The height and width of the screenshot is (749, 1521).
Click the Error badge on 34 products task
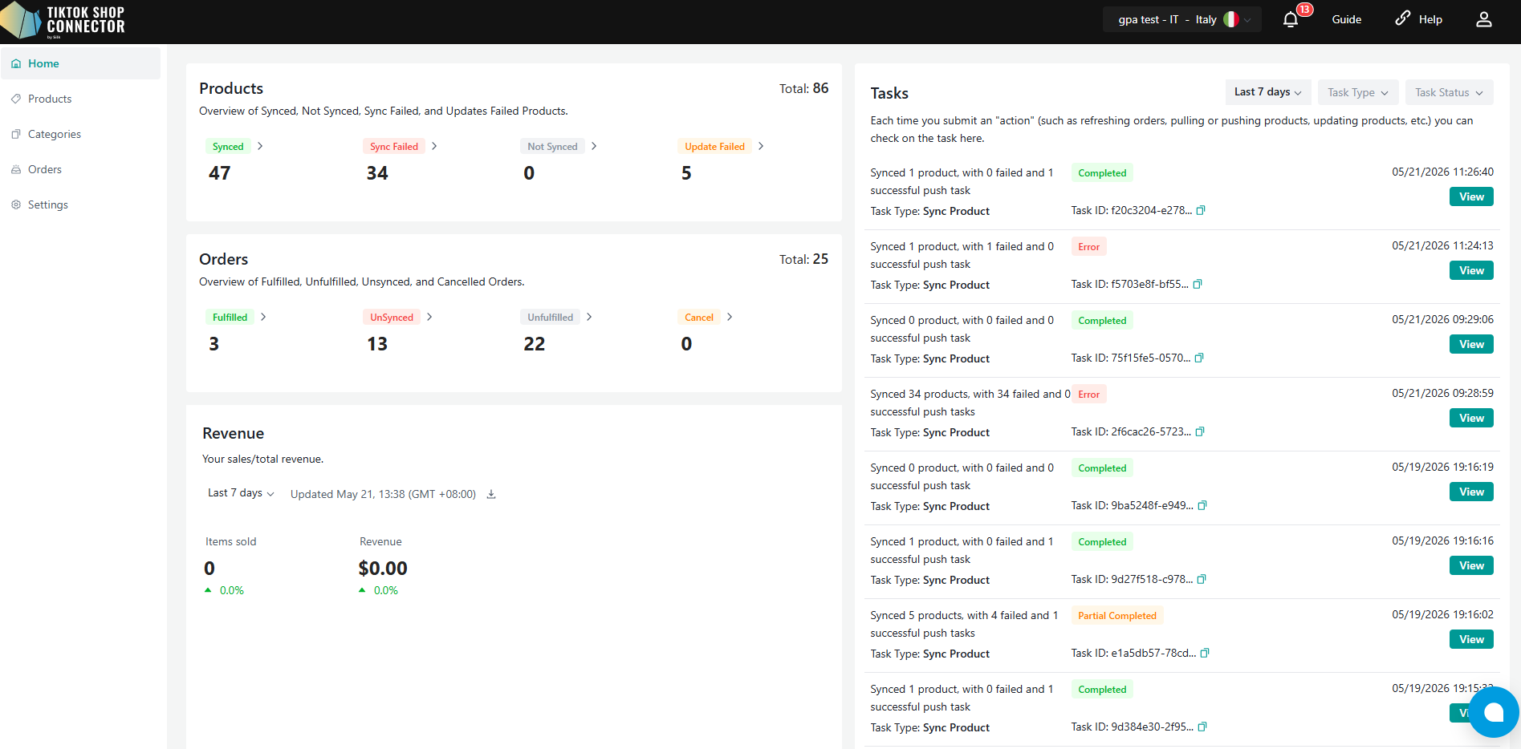(x=1089, y=394)
